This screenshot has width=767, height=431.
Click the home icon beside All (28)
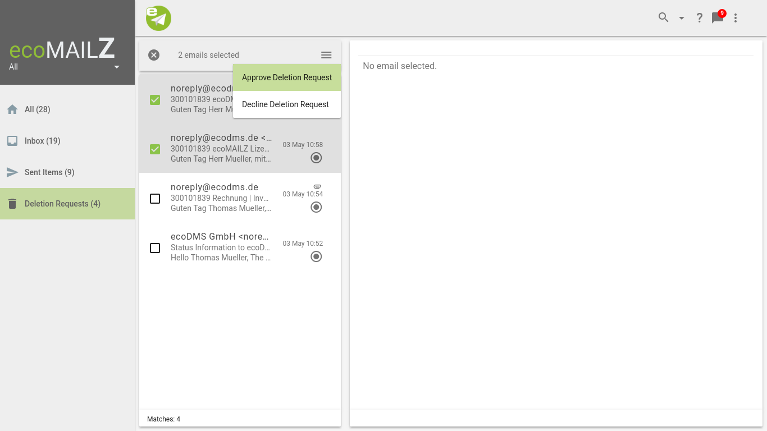point(12,109)
